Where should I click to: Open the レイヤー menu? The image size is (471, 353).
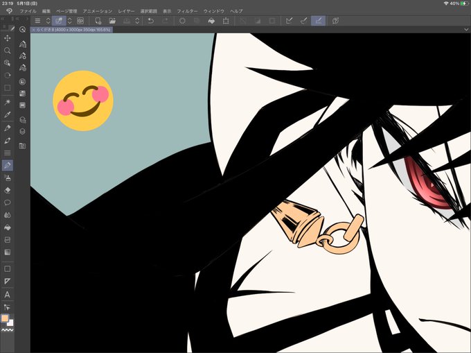click(x=126, y=11)
